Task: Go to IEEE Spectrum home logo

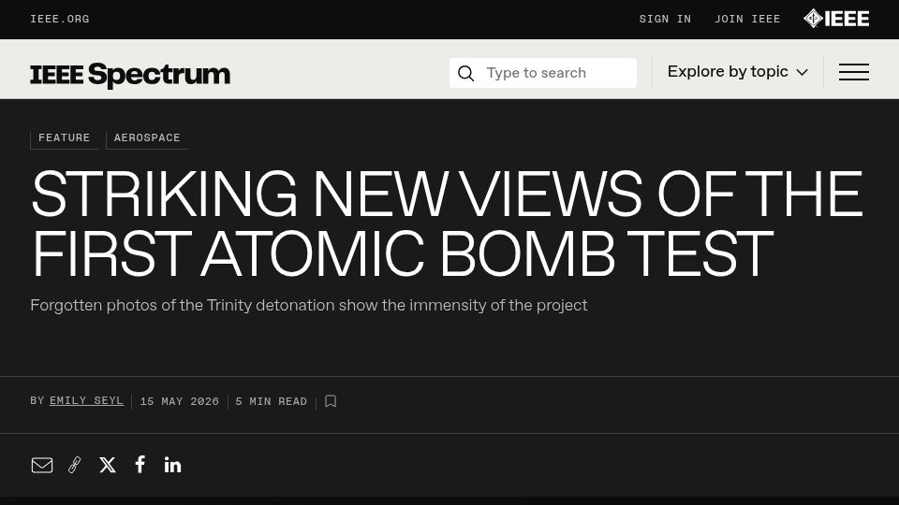Action: coord(130,75)
